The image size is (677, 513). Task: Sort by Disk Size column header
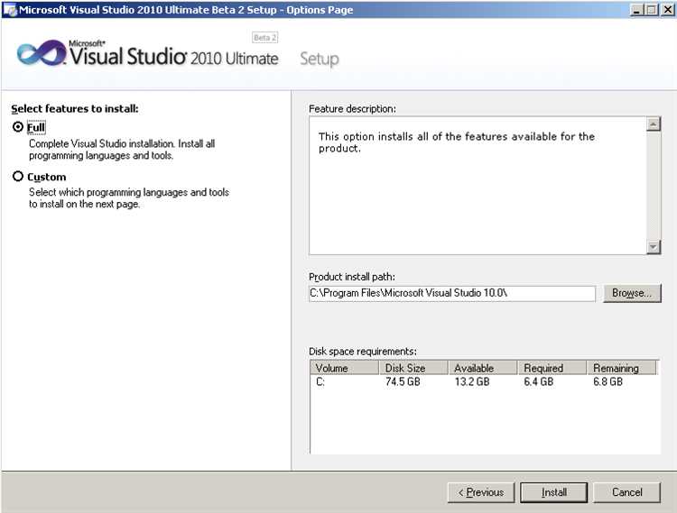coord(413,368)
